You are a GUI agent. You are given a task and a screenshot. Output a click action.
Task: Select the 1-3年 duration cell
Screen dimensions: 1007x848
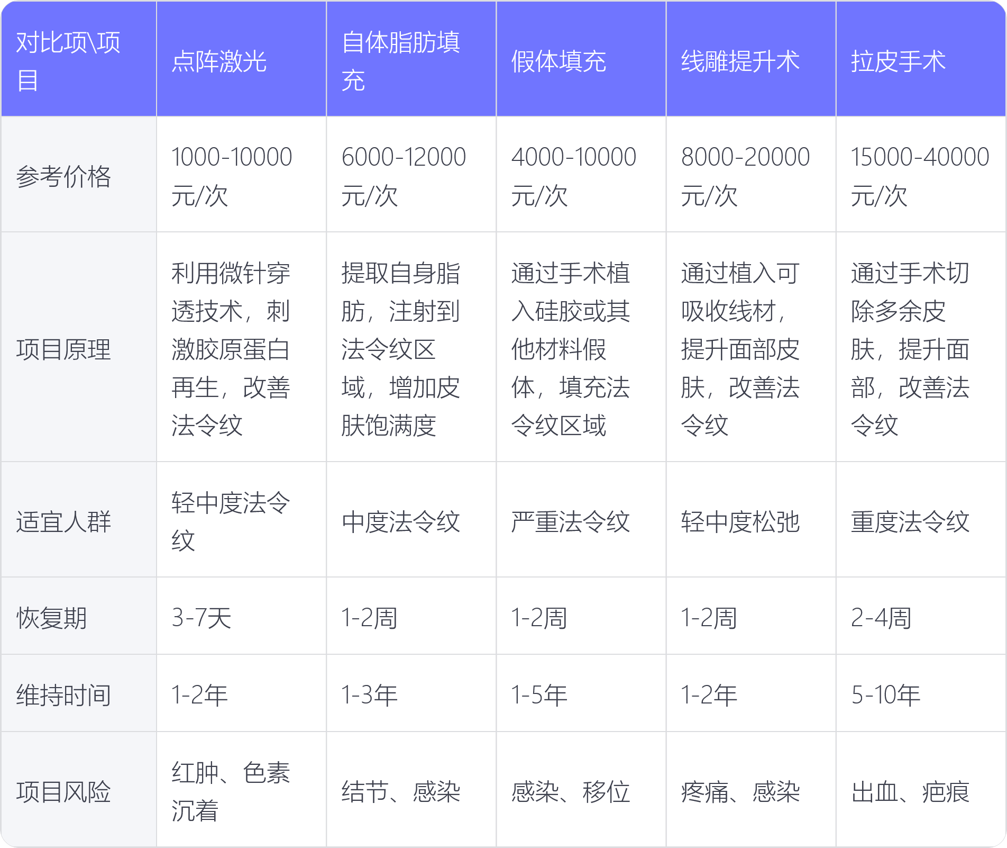coord(411,693)
